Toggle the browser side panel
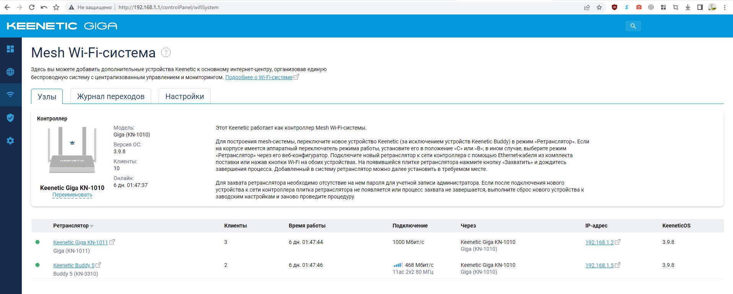The width and height of the screenshot is (733, 294). [700, 7]
